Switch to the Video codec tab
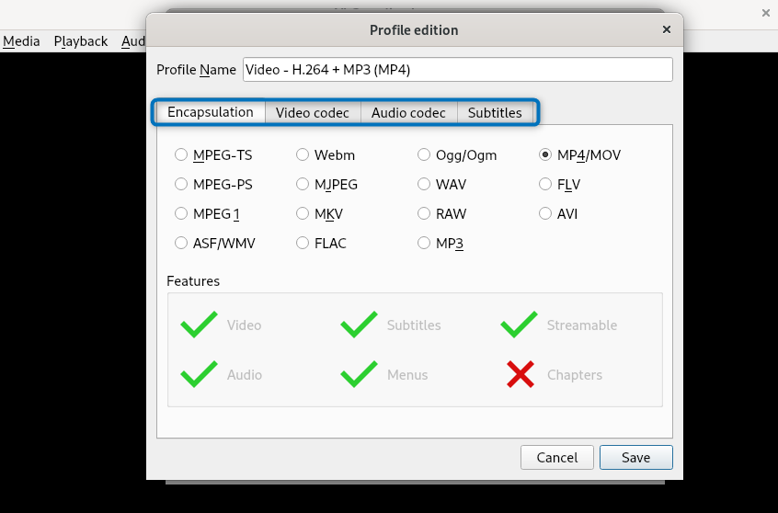The image size is (778, 513). coord(313,113)
